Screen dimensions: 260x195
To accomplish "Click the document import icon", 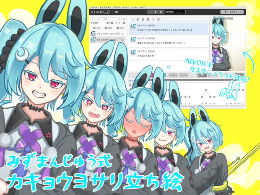I will (x=148, y=19).
